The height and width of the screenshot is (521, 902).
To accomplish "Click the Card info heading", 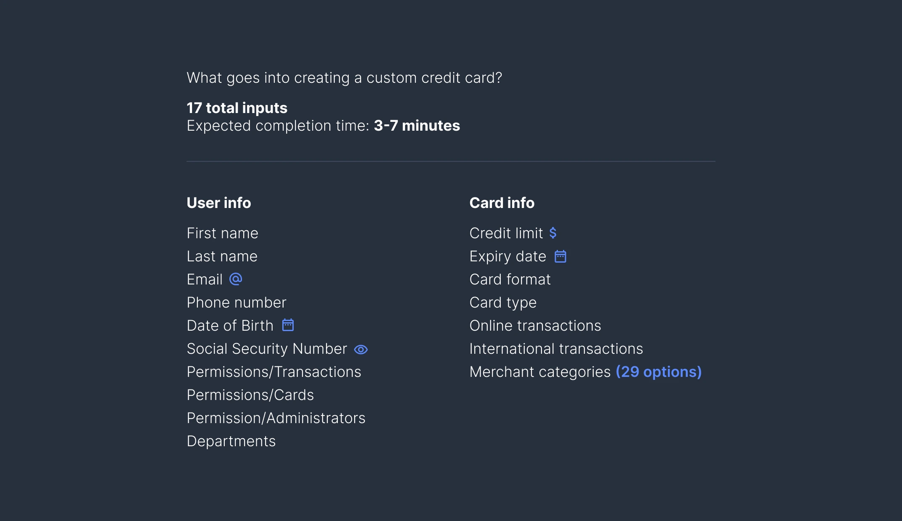I will pyautogui.click(x=502, y=203).
